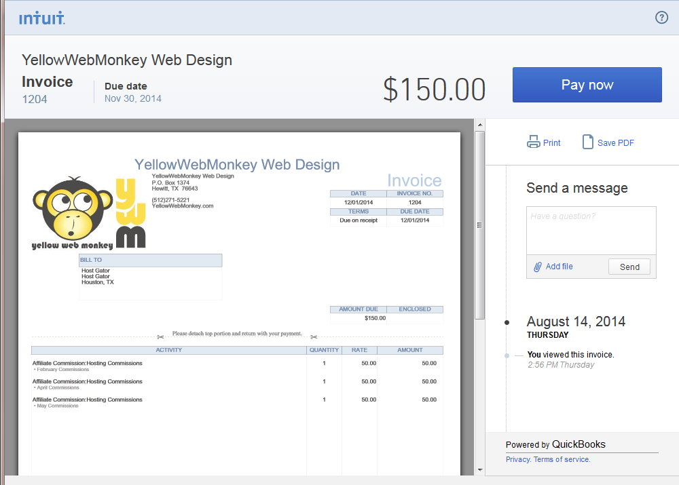Click the invoice vertical scrollbar thumb
The image size is (679, 485).
479,225
